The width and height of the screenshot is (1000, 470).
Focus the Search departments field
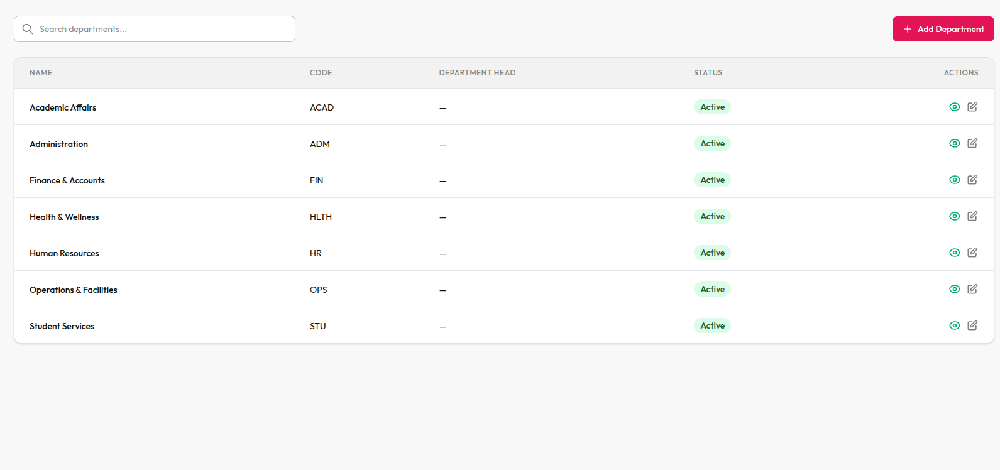pyautogui.click(x=155, y=29)
